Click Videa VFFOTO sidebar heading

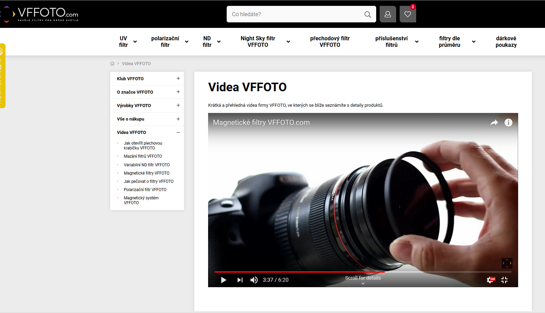pos(132,133)
